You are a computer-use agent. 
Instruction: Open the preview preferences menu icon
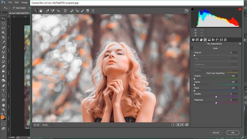[187, 125]
